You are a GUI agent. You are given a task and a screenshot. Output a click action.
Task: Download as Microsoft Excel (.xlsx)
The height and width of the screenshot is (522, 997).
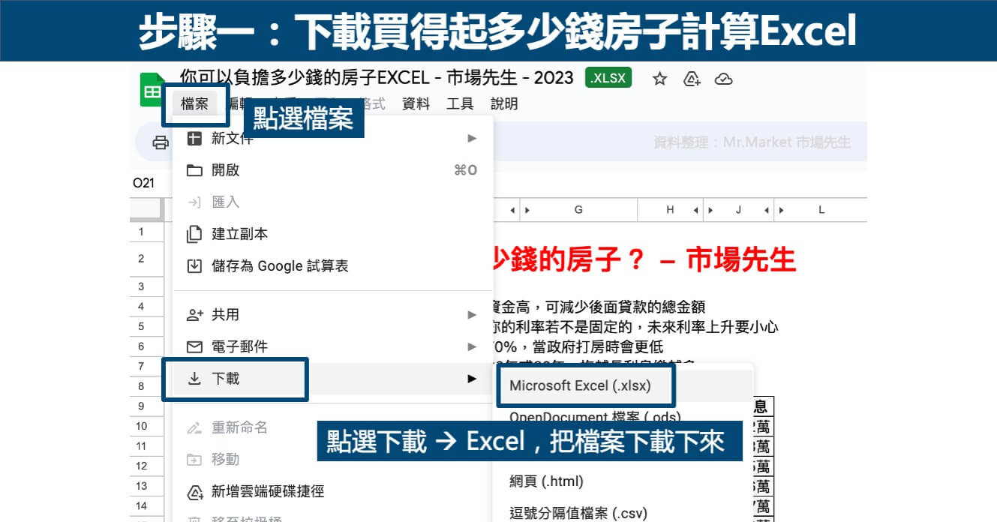623,385
